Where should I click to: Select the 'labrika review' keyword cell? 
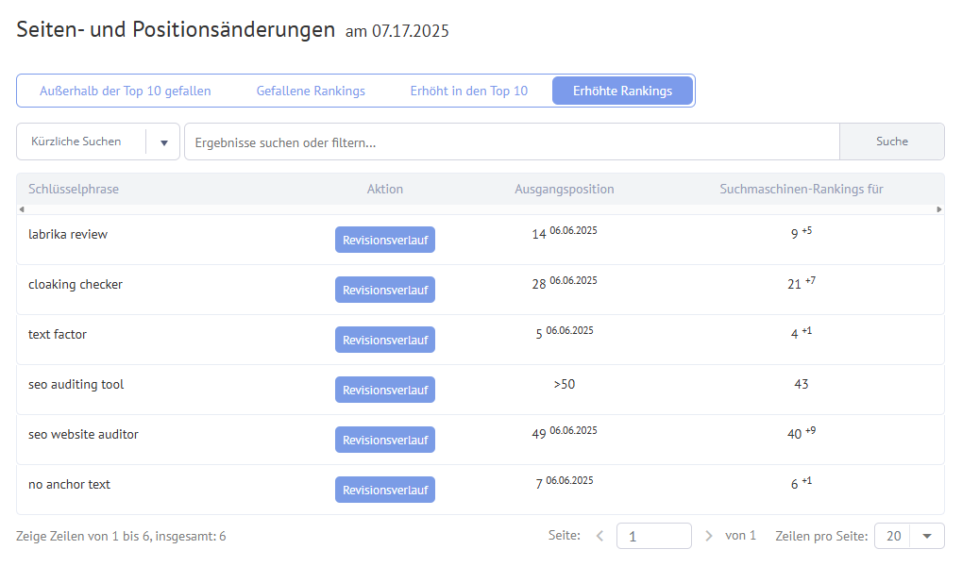coord(67,234)
